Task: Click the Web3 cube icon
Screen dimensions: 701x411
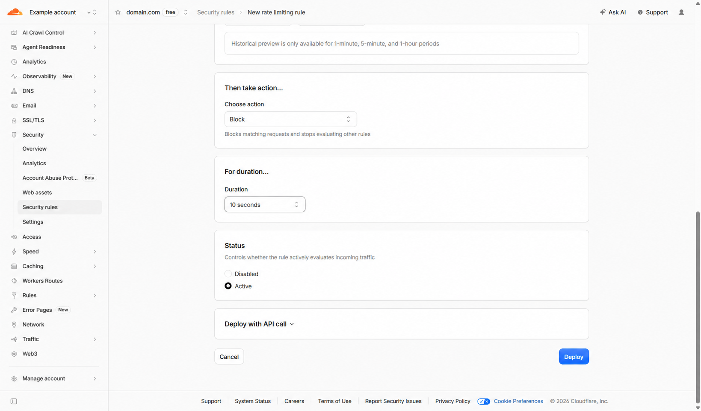Action: tap(14, 354)
